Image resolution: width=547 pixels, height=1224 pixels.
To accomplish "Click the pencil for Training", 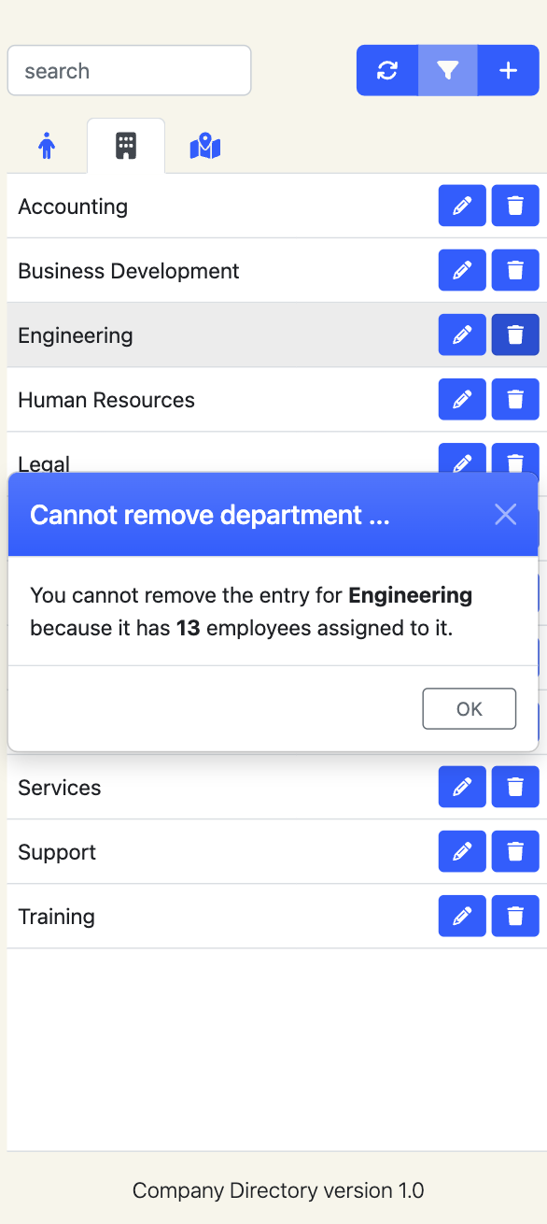I will tap(462, 916).
